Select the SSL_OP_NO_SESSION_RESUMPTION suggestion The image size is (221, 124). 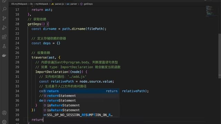[81, 115]
